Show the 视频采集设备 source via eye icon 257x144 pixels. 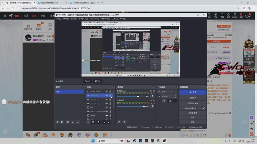[x=107, y=92]
